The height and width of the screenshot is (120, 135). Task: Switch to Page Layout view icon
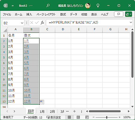pos(78,117)
